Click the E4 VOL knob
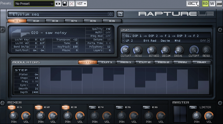This screenshot has width=223, height=124. [x=107, y=116]
